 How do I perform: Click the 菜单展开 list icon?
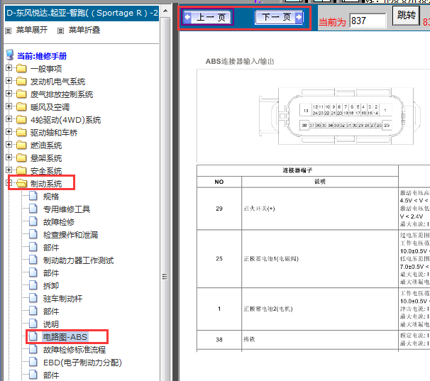click(9, 31)
